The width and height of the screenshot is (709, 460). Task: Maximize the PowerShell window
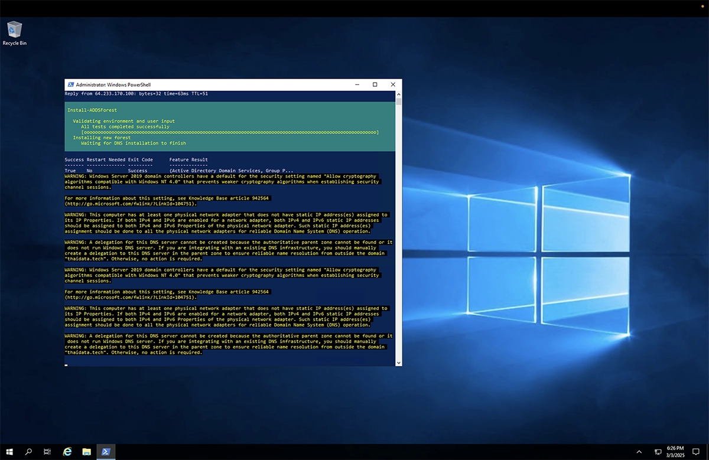pos(375,84)
